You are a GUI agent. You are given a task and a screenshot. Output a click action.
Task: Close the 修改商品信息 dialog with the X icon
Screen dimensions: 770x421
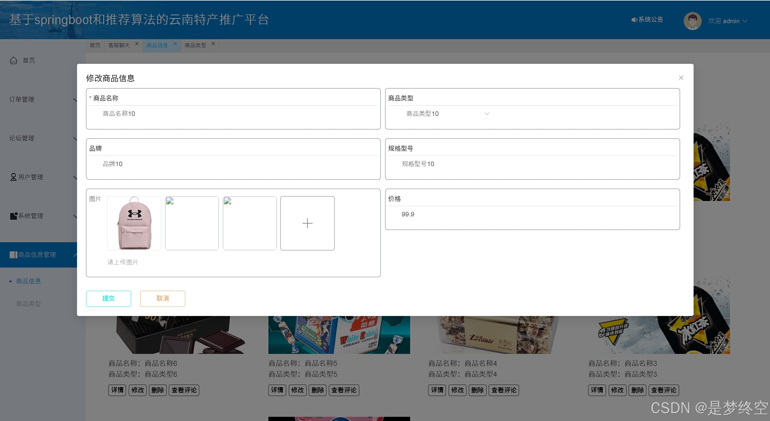pyautogui.click(x=681, y=78)
